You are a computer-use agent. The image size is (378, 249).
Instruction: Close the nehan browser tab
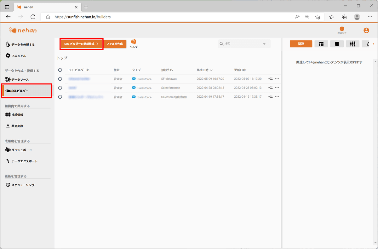tap(76, 7)
